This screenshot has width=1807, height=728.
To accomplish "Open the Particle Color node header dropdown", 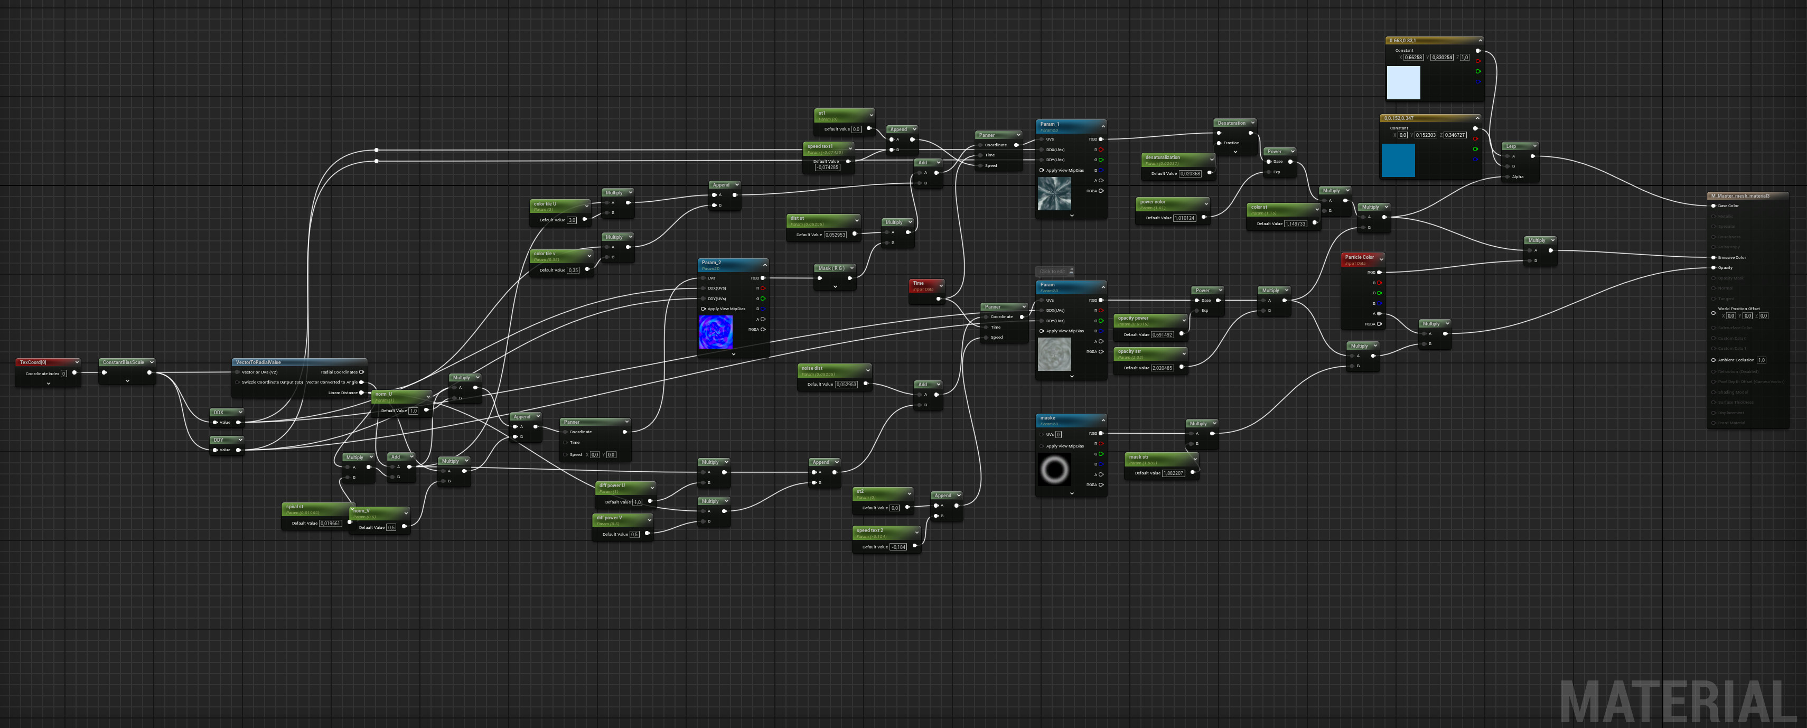I will click(1381, 259).
